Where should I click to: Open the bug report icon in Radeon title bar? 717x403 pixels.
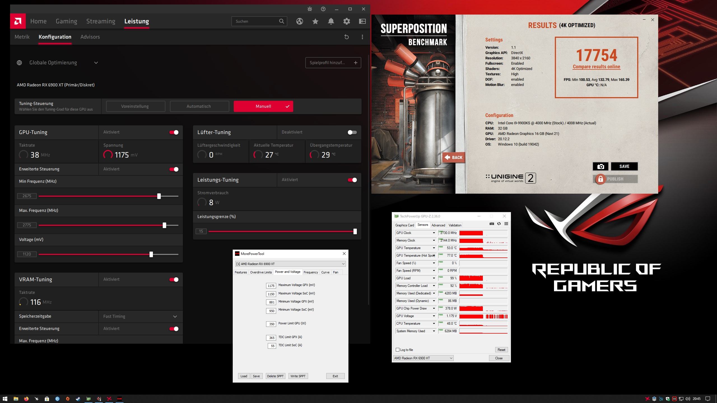309,9
